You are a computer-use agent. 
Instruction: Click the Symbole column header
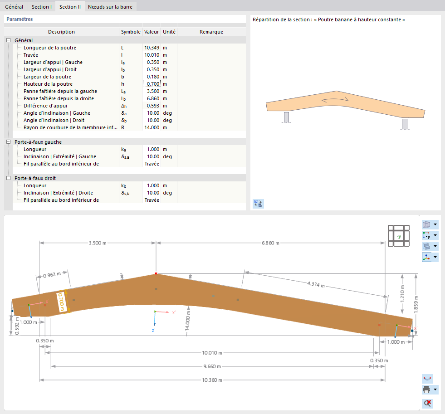[x=131, y=32]
